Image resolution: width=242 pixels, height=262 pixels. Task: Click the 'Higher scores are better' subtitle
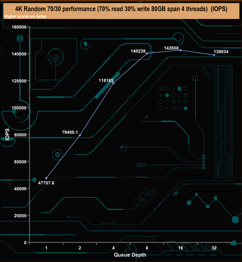point(24,16)
